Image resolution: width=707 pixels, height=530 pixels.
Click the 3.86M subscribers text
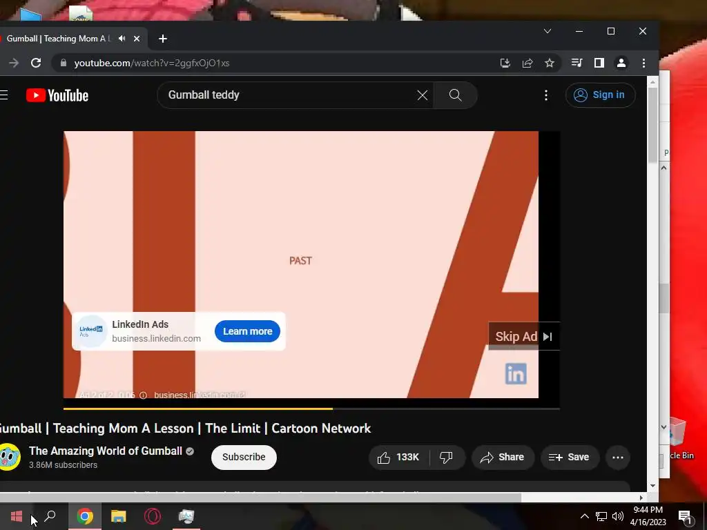click(63, 464)
